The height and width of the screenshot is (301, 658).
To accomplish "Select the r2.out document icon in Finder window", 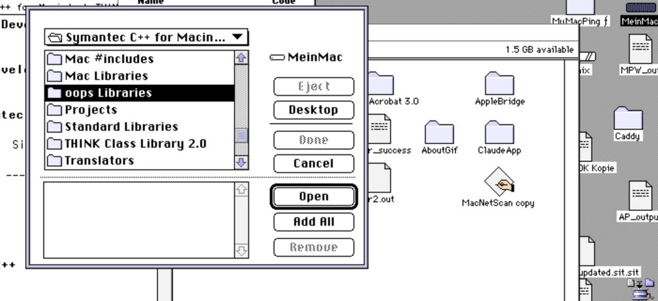I will click(380, 178).
